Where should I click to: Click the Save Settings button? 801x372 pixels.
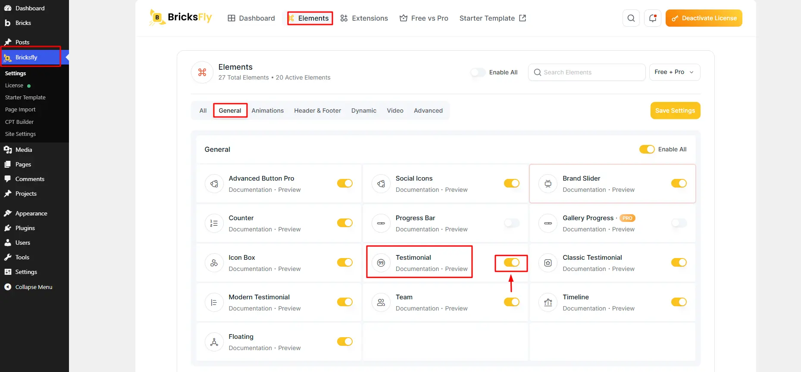pyautogui.click(x=675, y=111)
